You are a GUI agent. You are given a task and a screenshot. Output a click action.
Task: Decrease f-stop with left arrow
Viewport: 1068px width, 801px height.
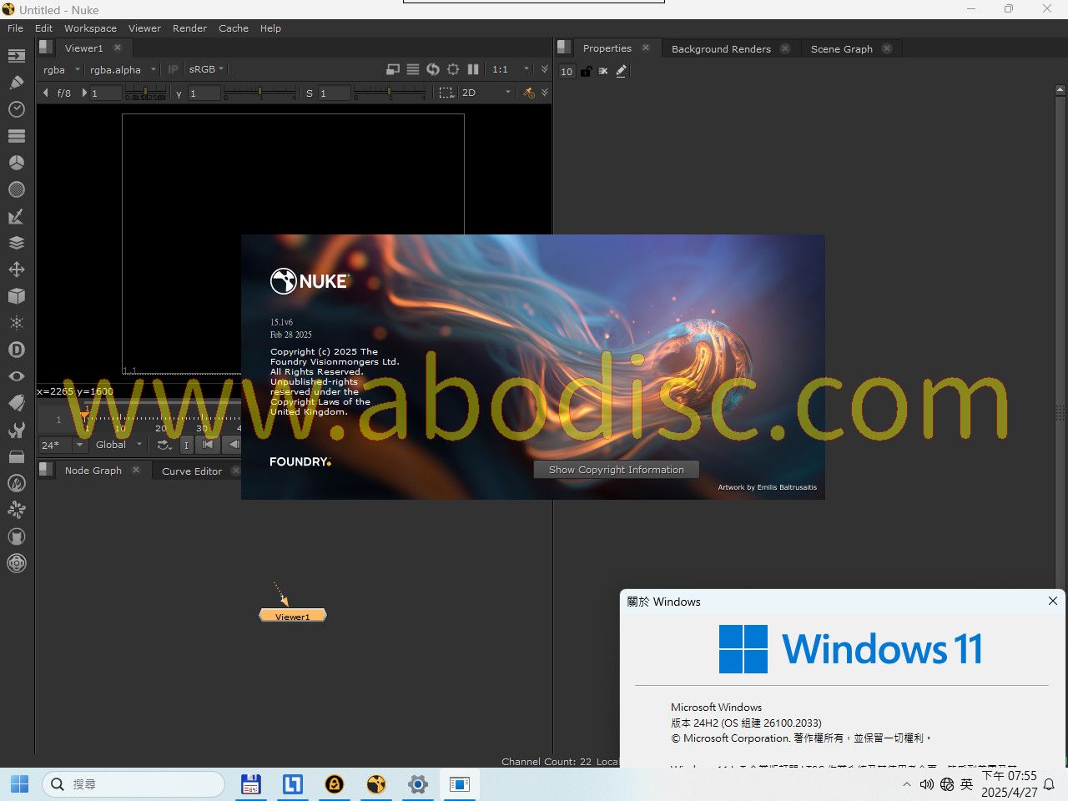coord(46,93)
